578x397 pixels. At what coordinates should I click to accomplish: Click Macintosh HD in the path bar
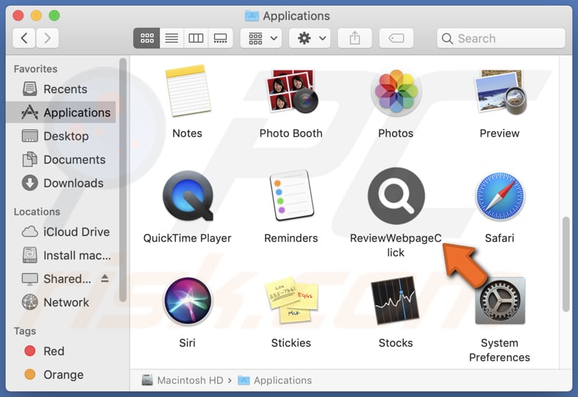[x=182, y=380]
